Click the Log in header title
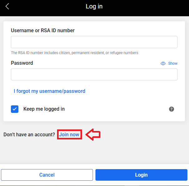Image resolution: width=189 pixels, height=186 pixels. [94, 6]
